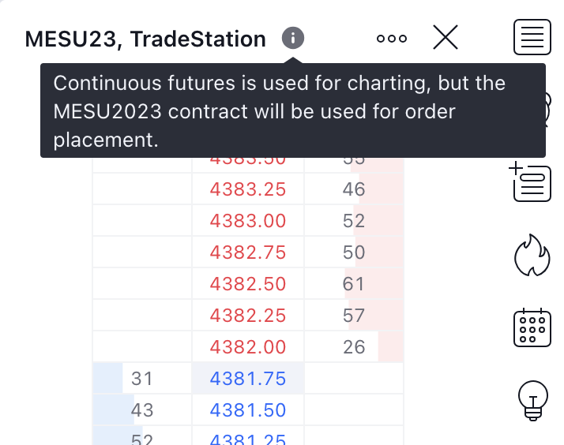Click the info icon next to TradeStation
The width and height of the screenshot is (564, 445).
coord(292,38)
